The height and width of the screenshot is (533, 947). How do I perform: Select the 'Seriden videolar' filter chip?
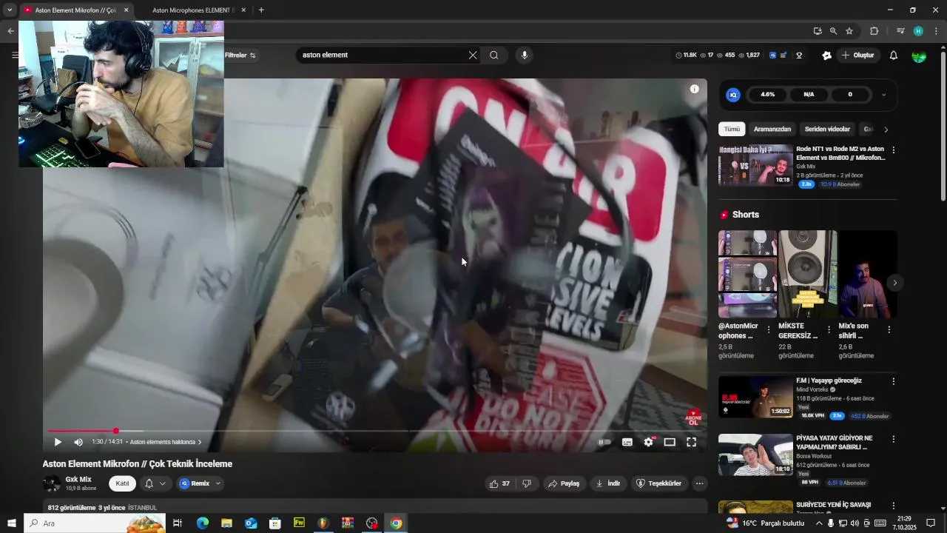827,129
